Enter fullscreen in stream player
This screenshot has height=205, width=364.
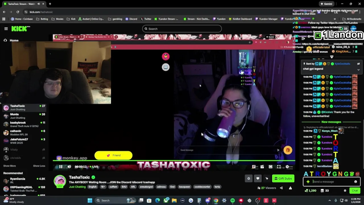(x=279, y=167)
